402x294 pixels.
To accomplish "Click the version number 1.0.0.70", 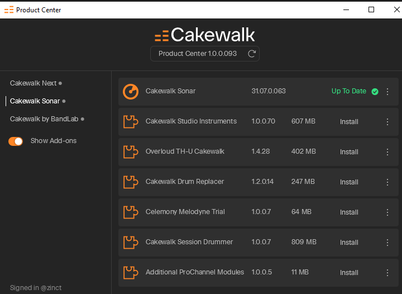I will click(x=264, y=121).
